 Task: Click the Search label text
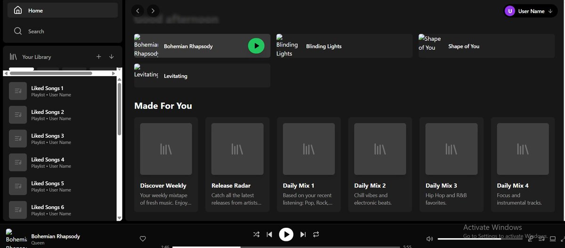pyautogui.click(x=36, y=31)
